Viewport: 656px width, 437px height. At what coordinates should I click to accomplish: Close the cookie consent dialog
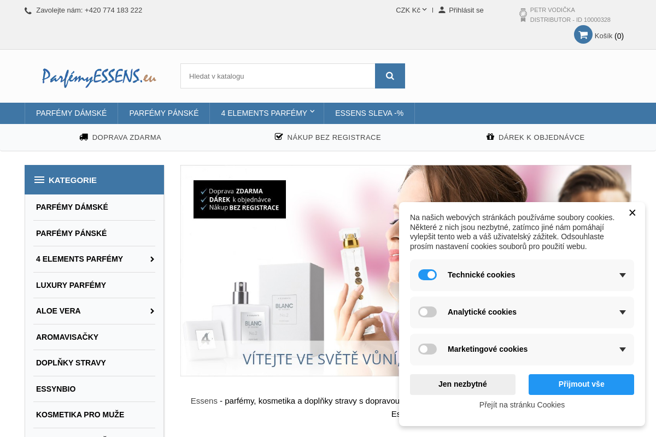tap(632, 213)
